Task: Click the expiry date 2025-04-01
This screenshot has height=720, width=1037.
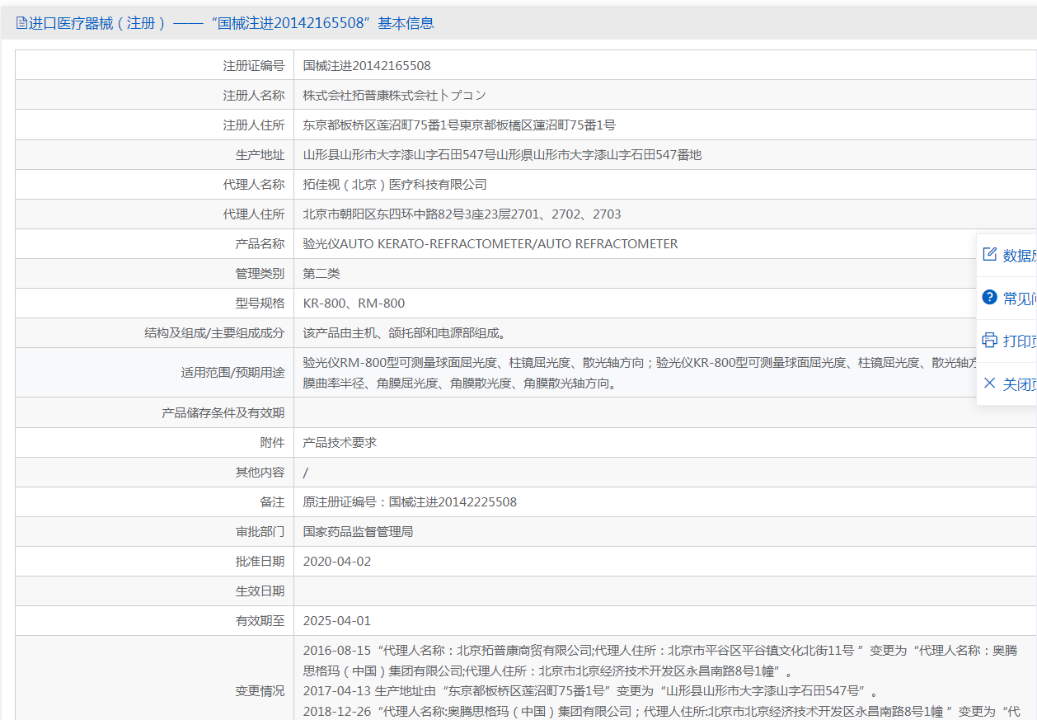Action: (337, 621)
